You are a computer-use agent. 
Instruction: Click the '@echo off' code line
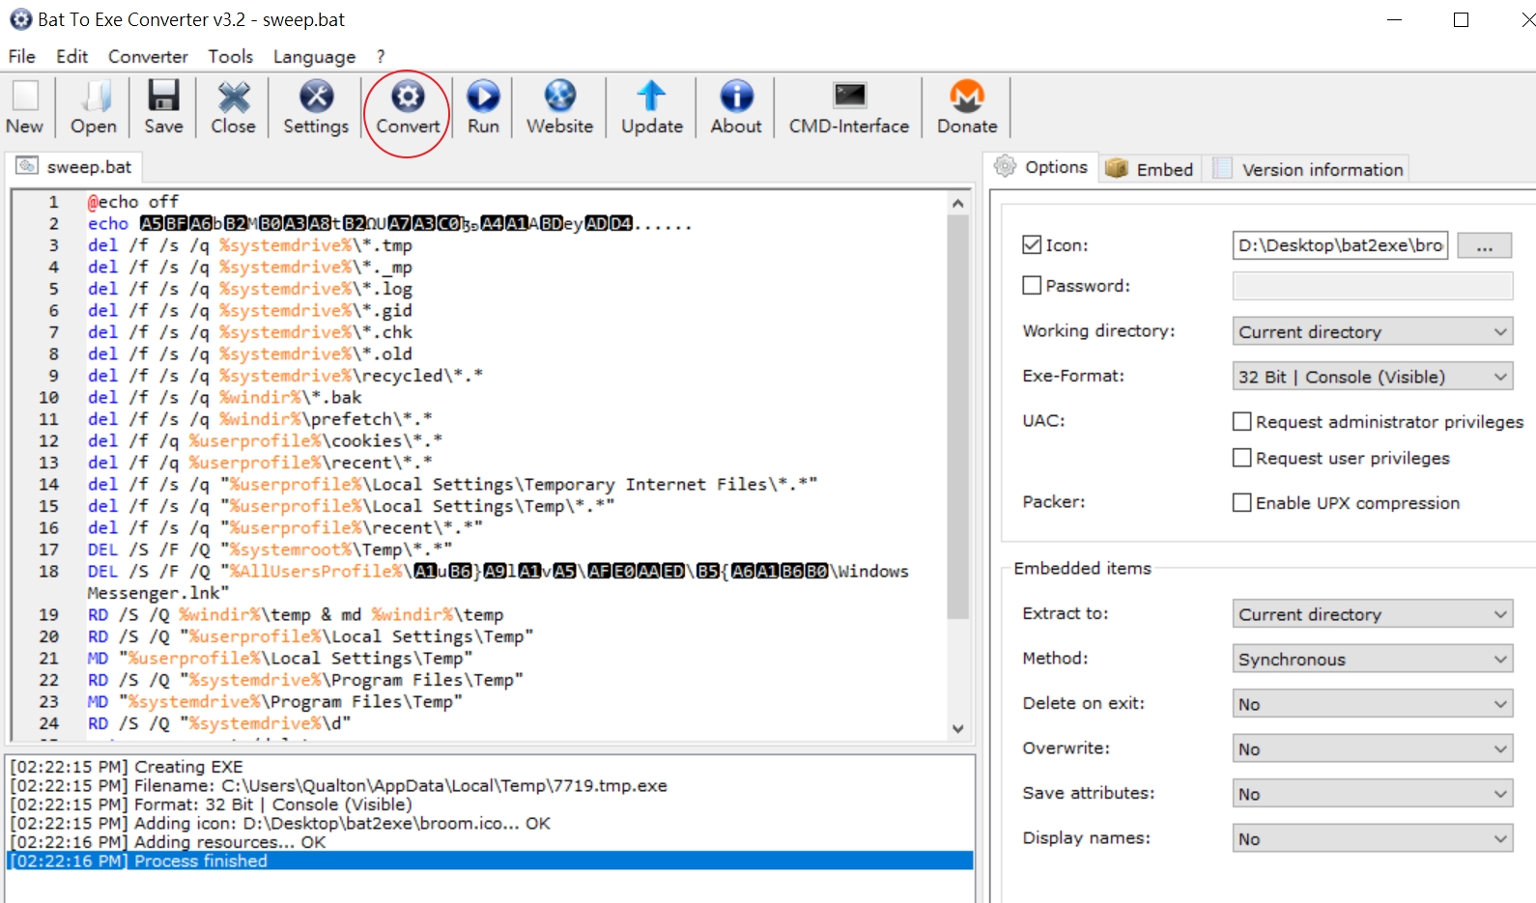133,202
